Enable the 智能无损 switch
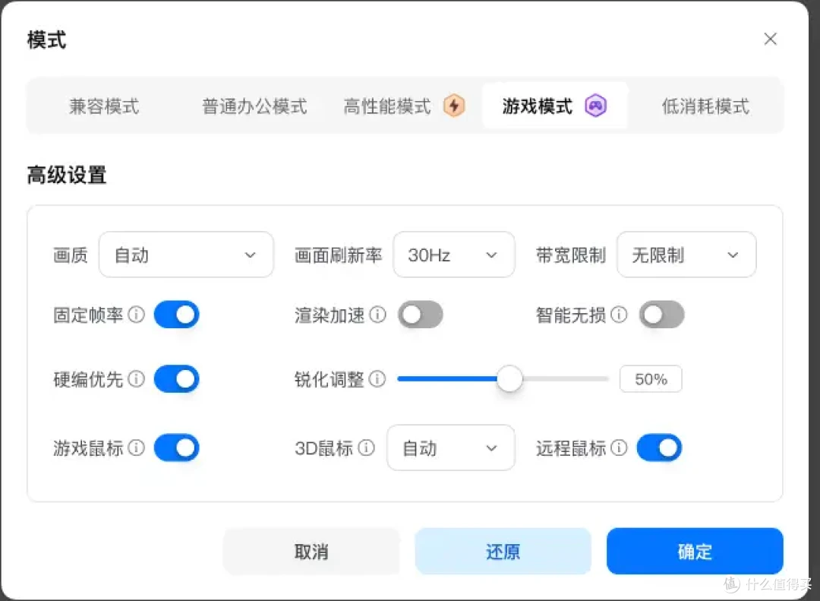This screenshot has height=601, width=820. [661, 314]
